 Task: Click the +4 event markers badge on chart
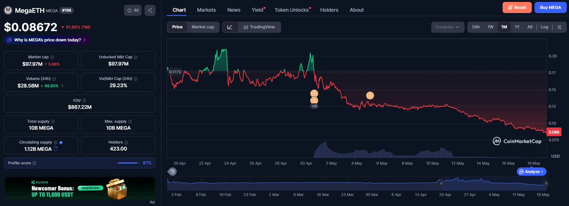[314, 106]
